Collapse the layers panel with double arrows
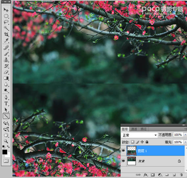This screenshot has width=187, height=178. [183, 125]
